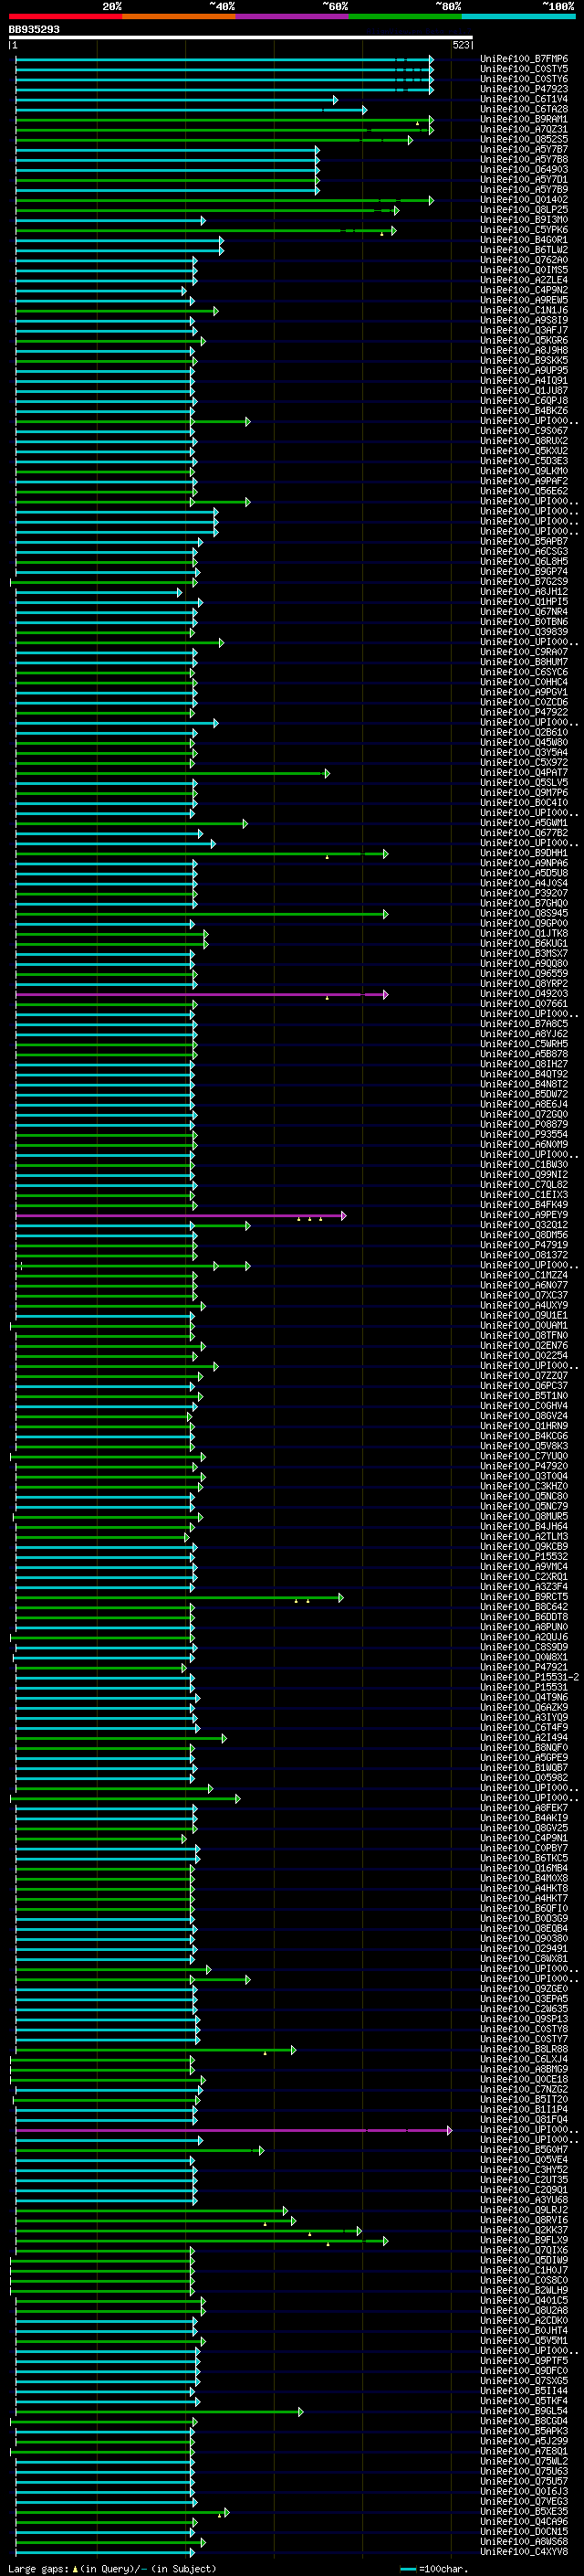This screenshot has width=584, height=2576.
Task: Open hit UniRef100_C0STY5
Action: [524, 69]
